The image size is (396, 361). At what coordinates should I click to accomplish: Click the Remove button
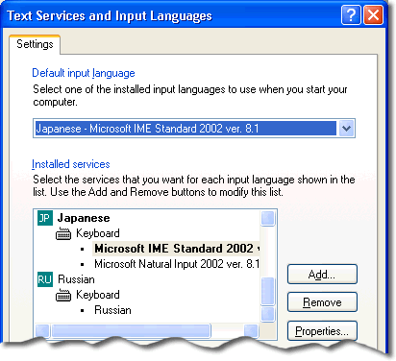[x=322, y=302]
